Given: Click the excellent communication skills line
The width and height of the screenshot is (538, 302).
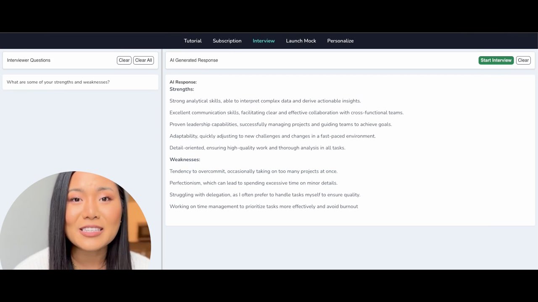Looking at the screenshot, I should [x=286, y=113].
